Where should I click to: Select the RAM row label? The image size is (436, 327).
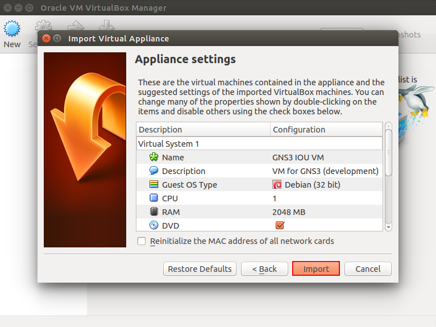coord(171,212)
